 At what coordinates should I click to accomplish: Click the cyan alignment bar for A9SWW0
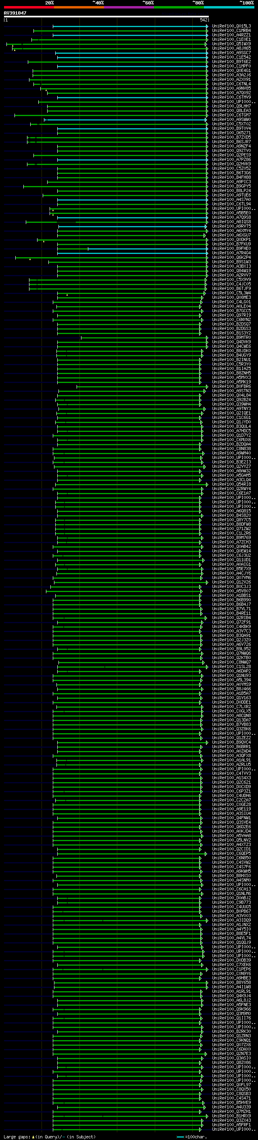click(x=125, y=119)
